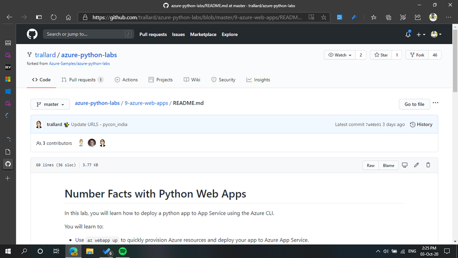Expand the Watch dropdown
This screenshot has width=458, height=258.
[340, 55]
